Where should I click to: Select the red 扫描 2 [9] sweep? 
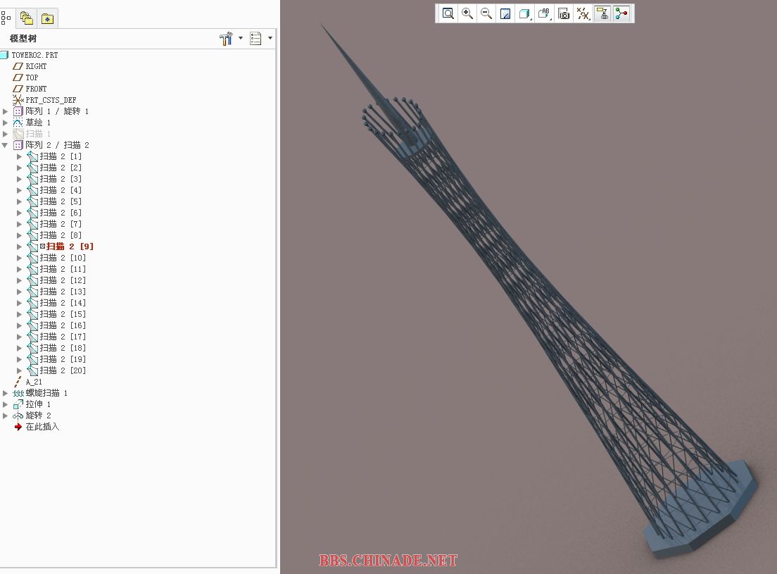pos(70,247)
